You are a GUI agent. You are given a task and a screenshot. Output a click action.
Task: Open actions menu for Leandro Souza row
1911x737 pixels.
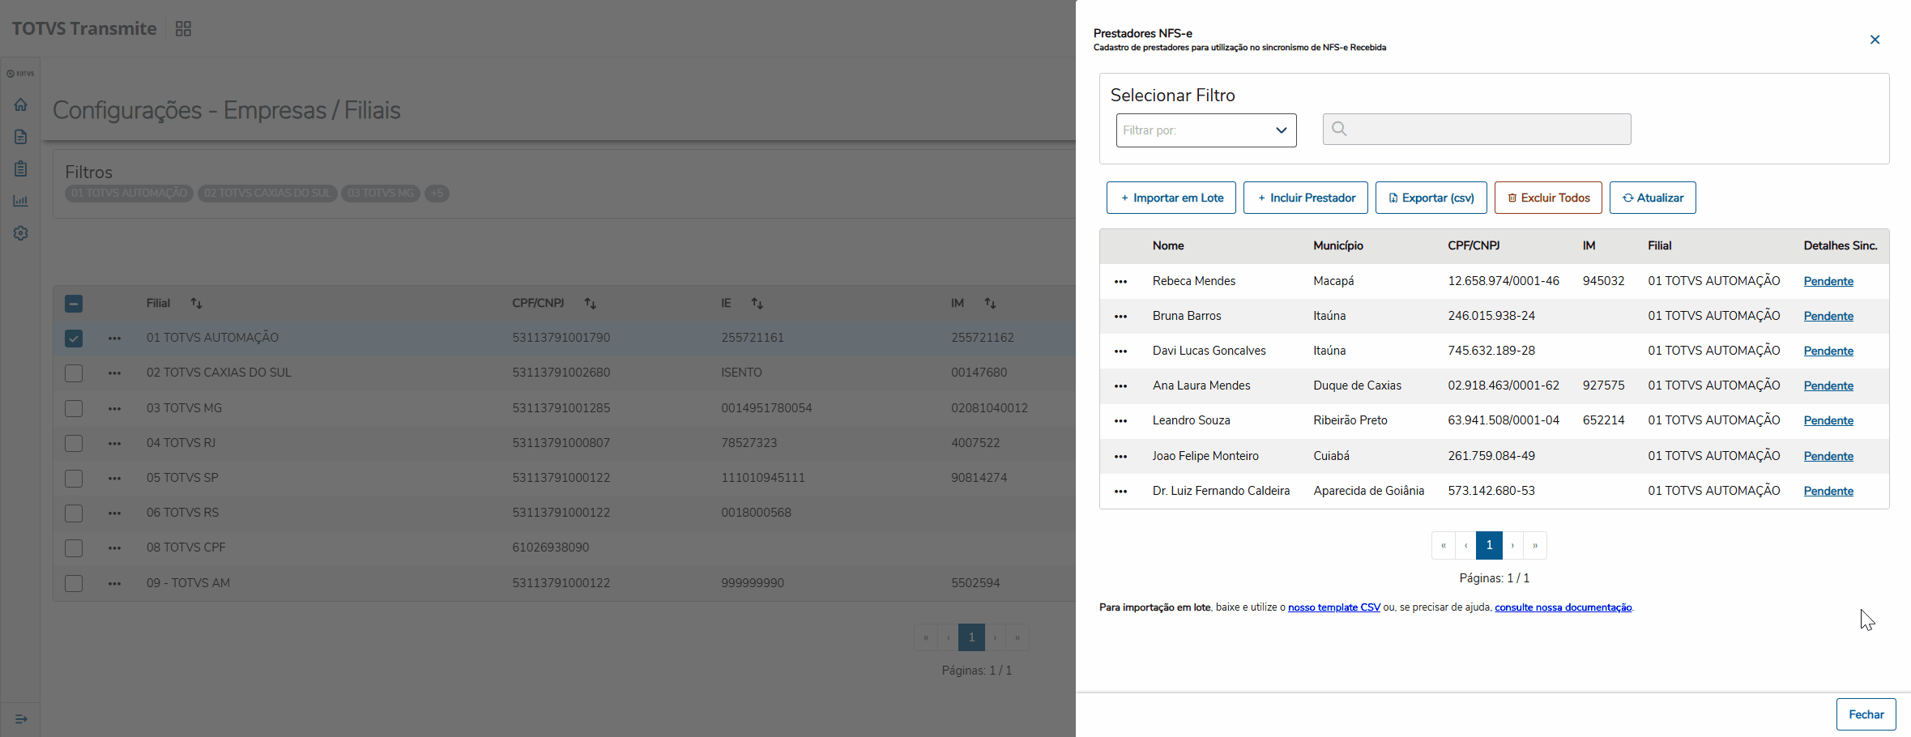1120,421
